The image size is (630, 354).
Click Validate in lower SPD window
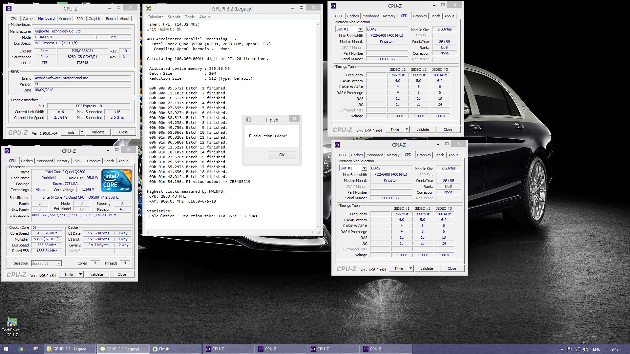pos(427,268)
